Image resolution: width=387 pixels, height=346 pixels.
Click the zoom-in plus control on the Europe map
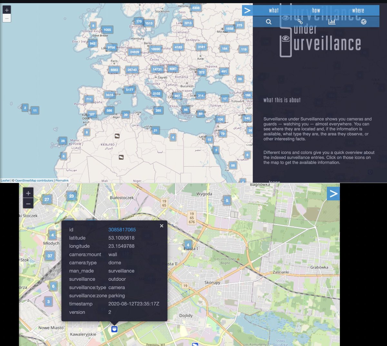click(6, 10)
